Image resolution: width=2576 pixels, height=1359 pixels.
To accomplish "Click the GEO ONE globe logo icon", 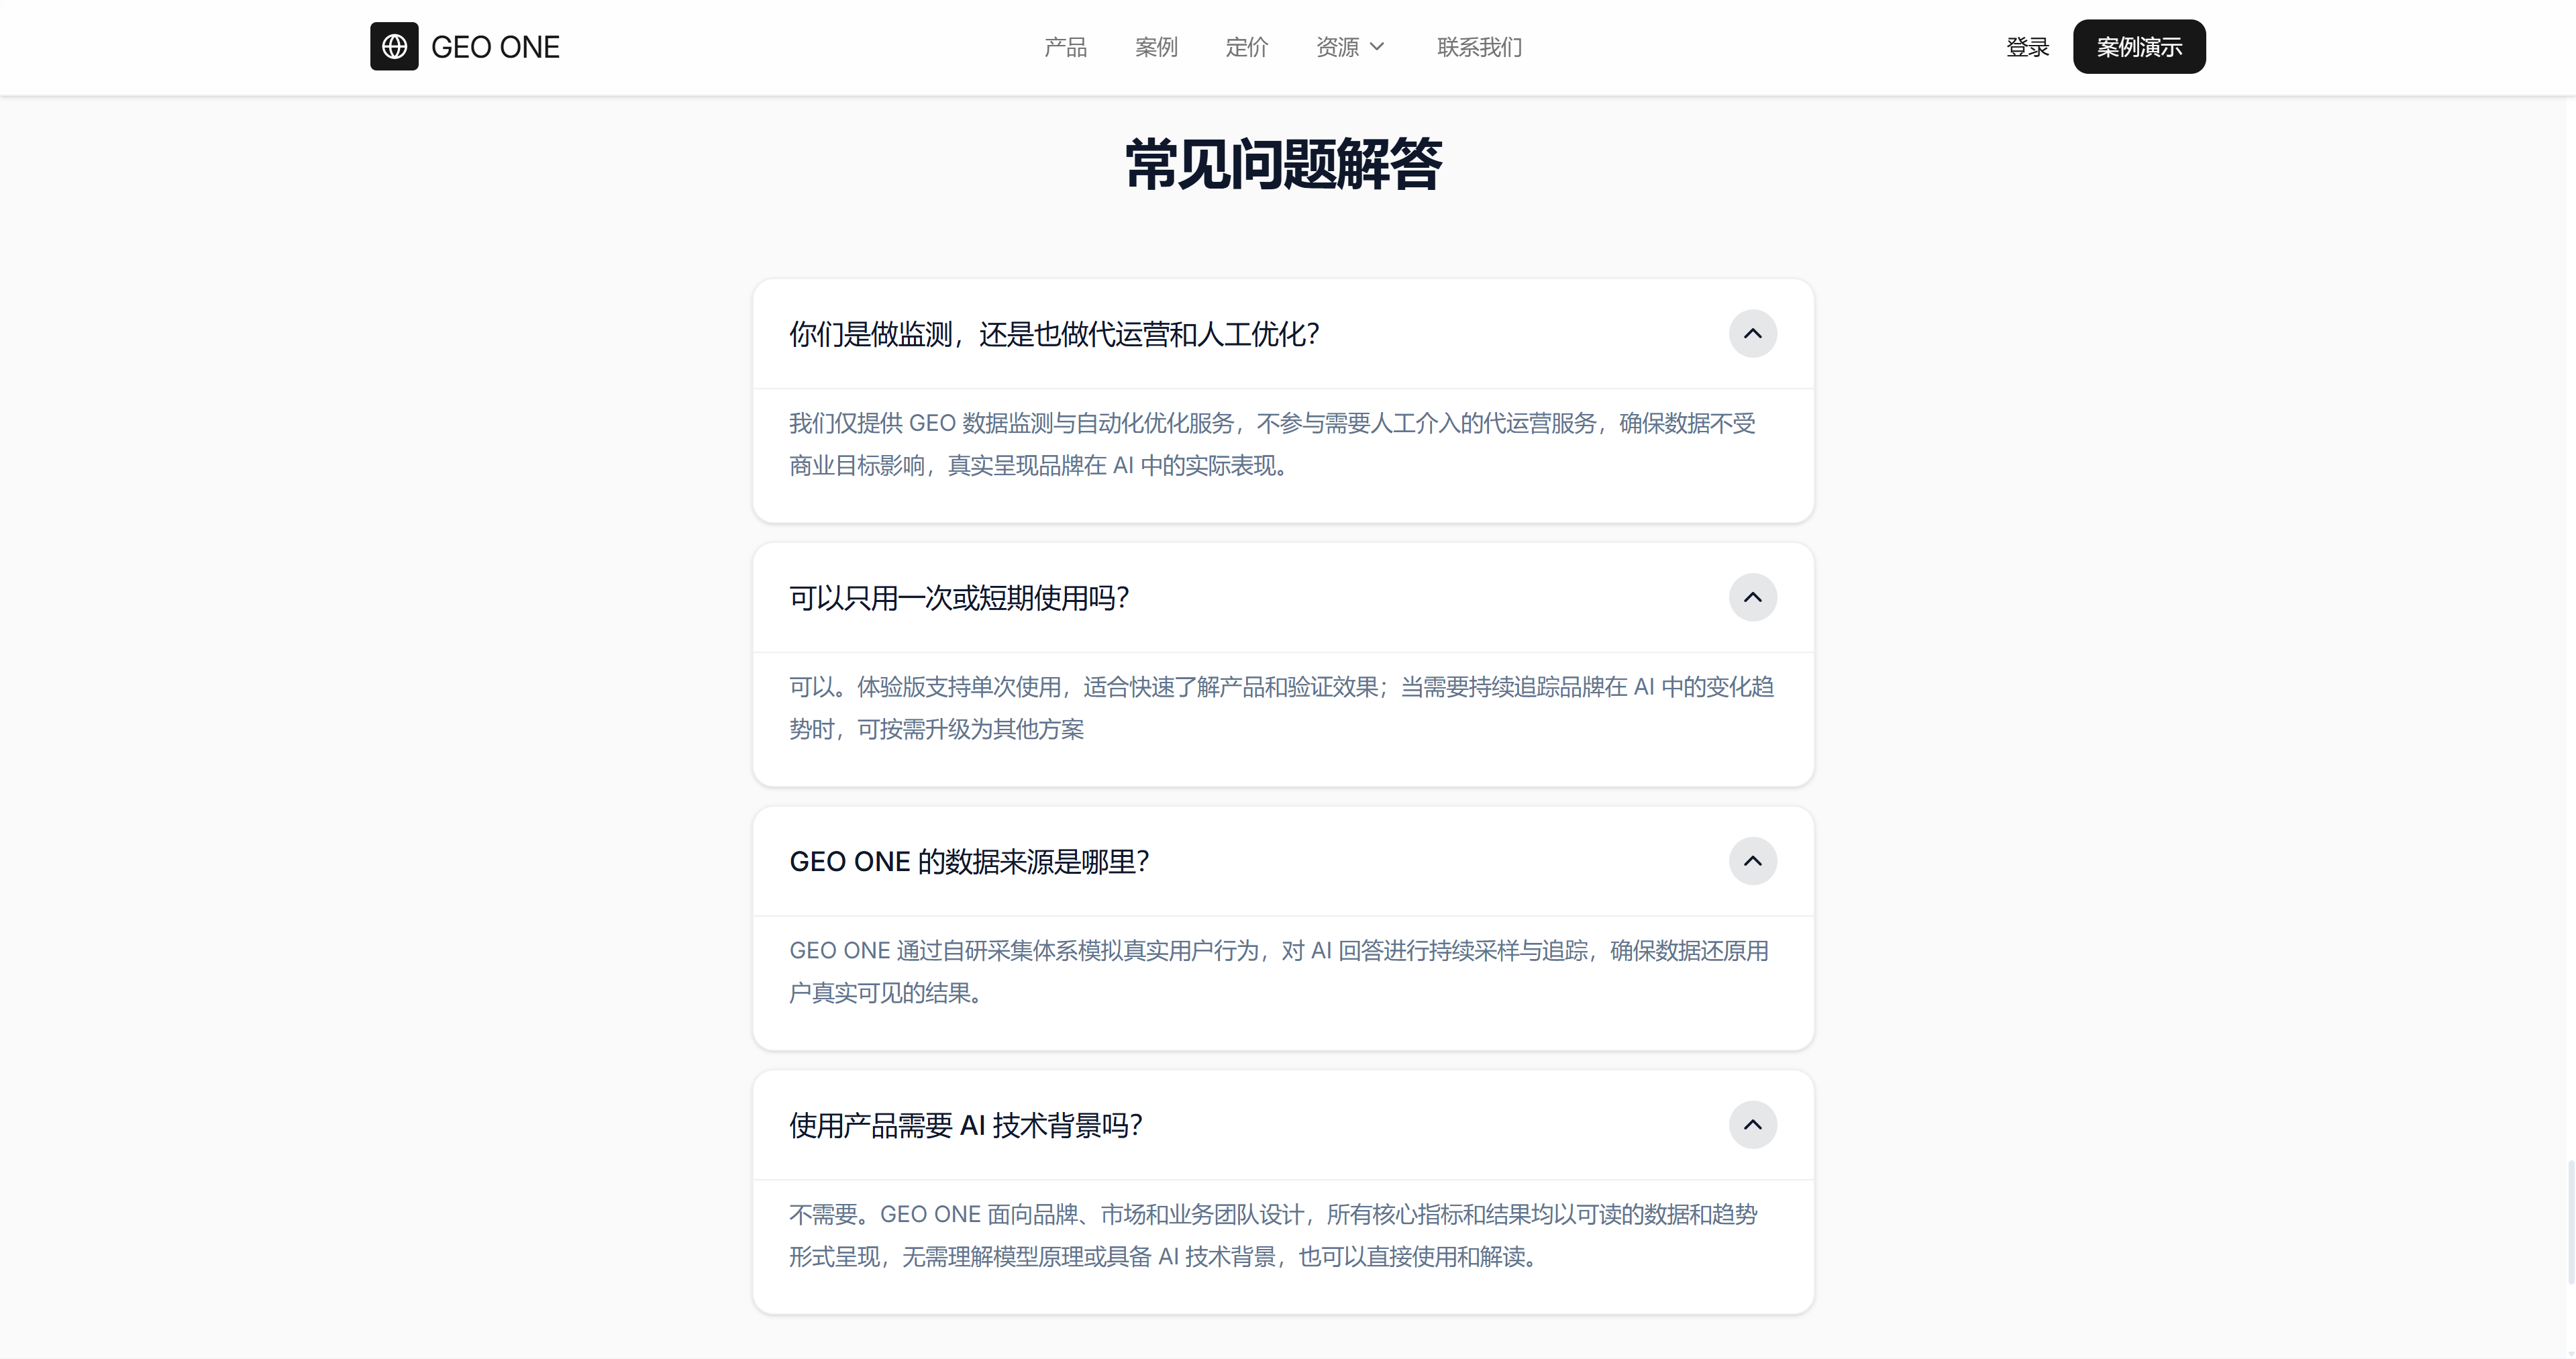I will [394, 47].
